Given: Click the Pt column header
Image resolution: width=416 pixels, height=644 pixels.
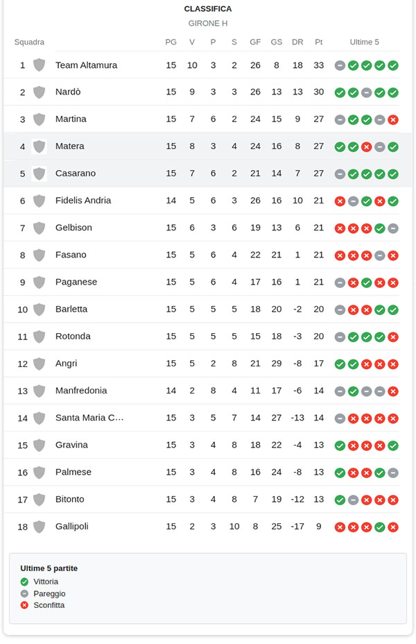Looking at the screenshot, I should [319, 42].
